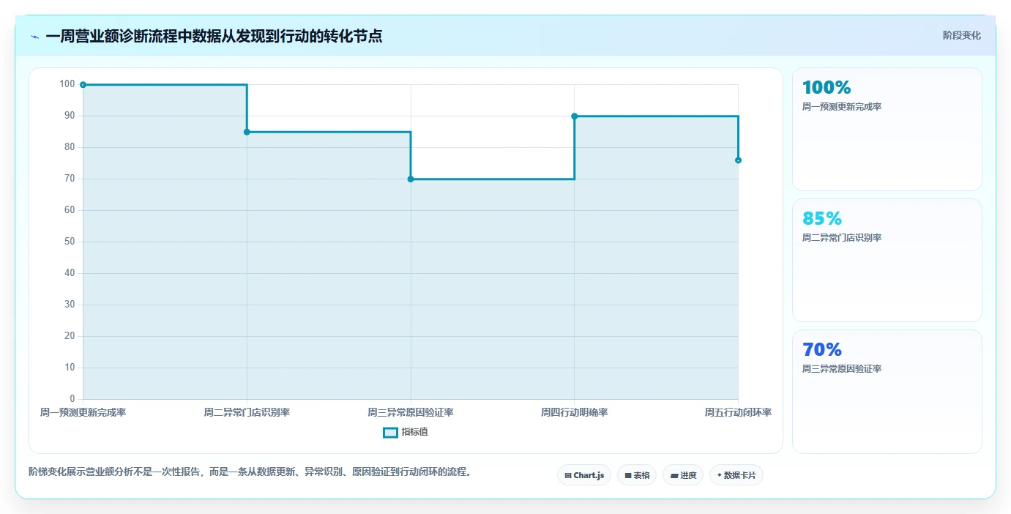This screenshot has height=514, width=1011.
Task: Click x-axis label 周四行动明确率
Action: (575, 413)
